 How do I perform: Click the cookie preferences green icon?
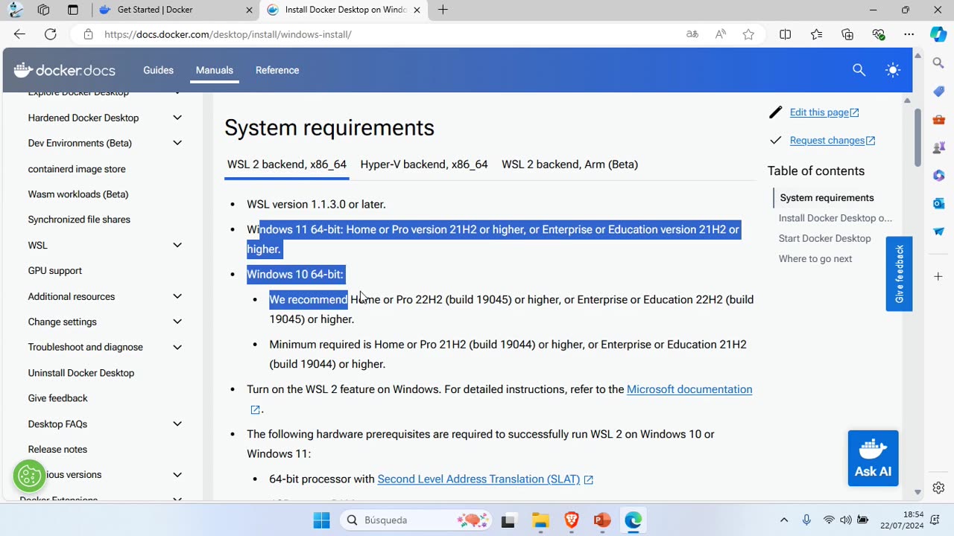pyautogui.click(x=29, y=476)
